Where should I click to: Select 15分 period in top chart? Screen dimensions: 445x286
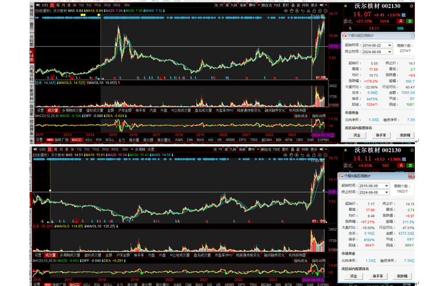pyautogui.click(x=97, y=5)
